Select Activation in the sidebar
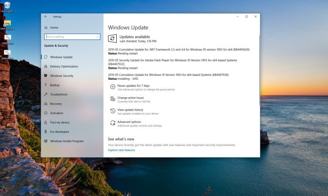Viewport: 328px width, 196px height. [56, 113]
